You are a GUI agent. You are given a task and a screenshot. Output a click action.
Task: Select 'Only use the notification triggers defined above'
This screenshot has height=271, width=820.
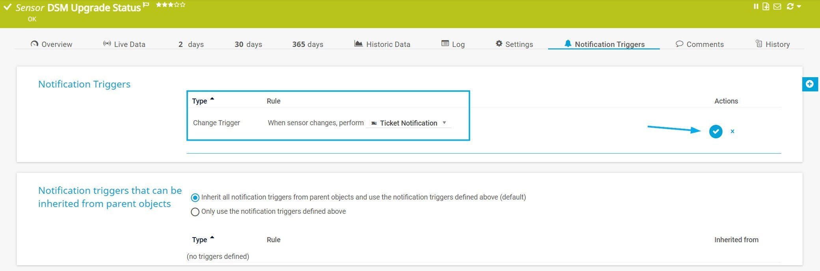(195, 212)
